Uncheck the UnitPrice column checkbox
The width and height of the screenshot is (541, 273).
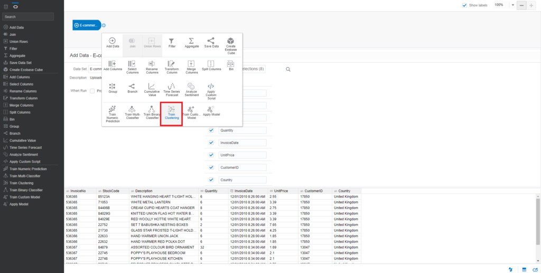click(x=211, y=155)
